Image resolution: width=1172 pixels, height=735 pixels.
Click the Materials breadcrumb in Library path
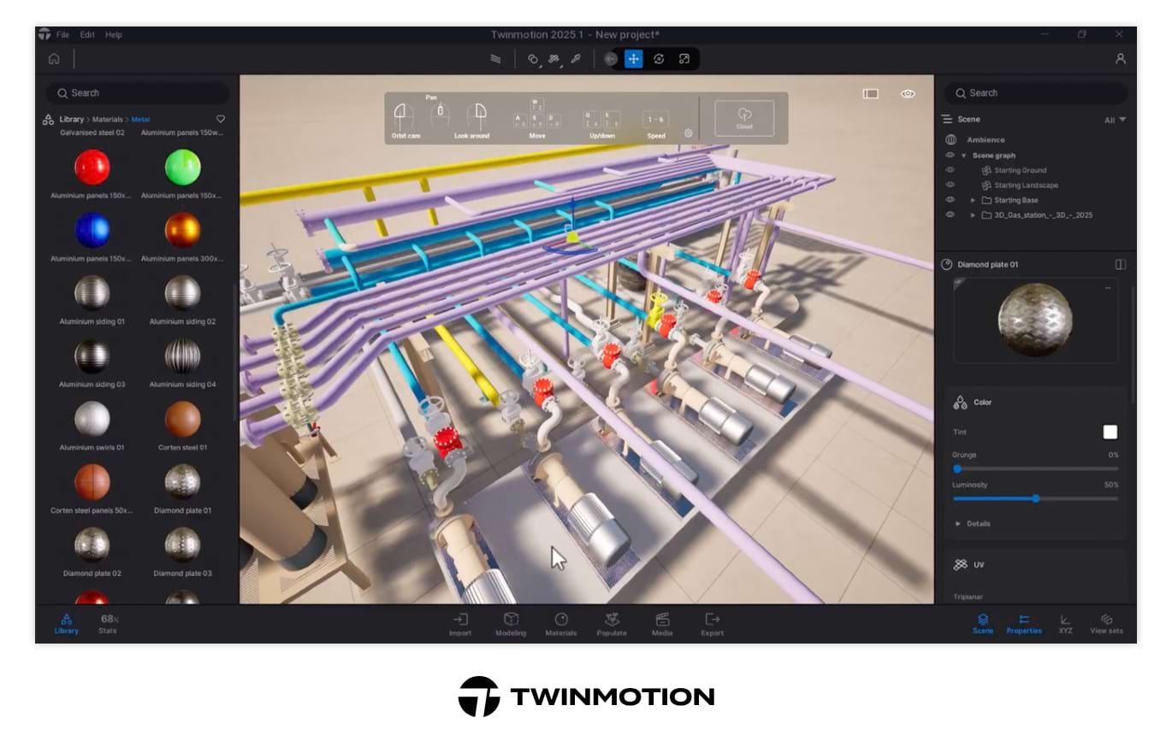[x=107, y=120]
